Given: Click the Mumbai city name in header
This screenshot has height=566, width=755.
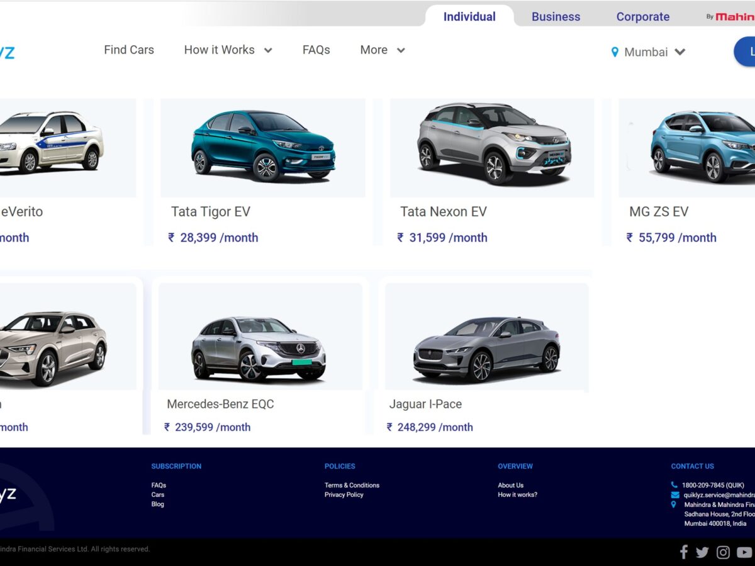Looking at the screenshot, I should tap(646, 52).
